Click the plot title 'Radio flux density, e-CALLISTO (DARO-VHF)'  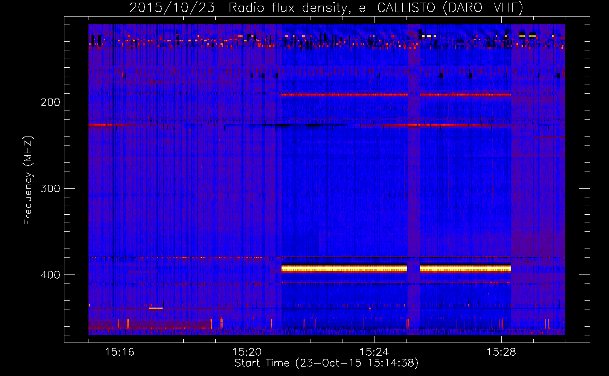[376, 8]
